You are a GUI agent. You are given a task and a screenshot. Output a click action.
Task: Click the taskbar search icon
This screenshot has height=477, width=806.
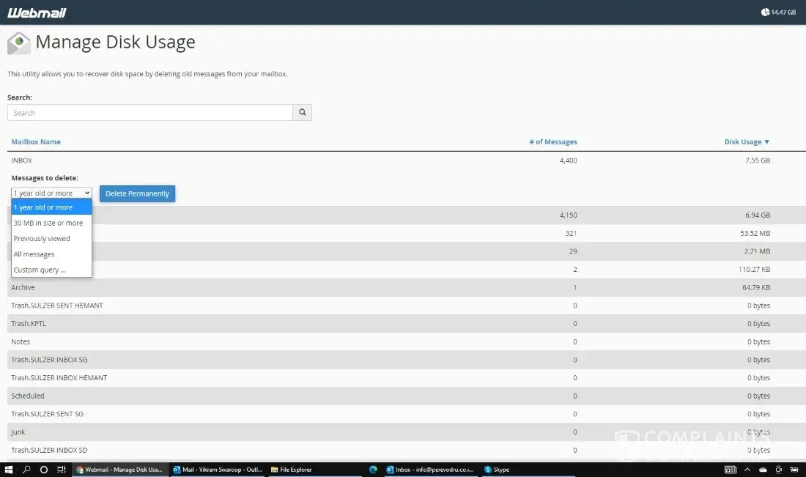coord(26,470)
